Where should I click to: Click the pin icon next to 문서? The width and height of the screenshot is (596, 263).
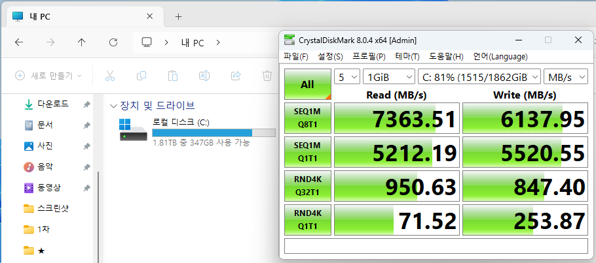[x=86, y=125]
